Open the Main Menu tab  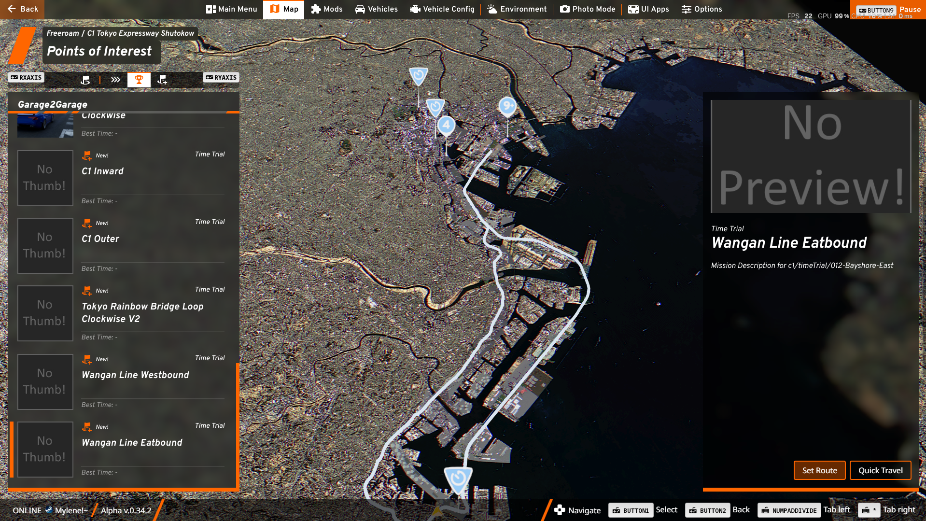click(232, 9)
